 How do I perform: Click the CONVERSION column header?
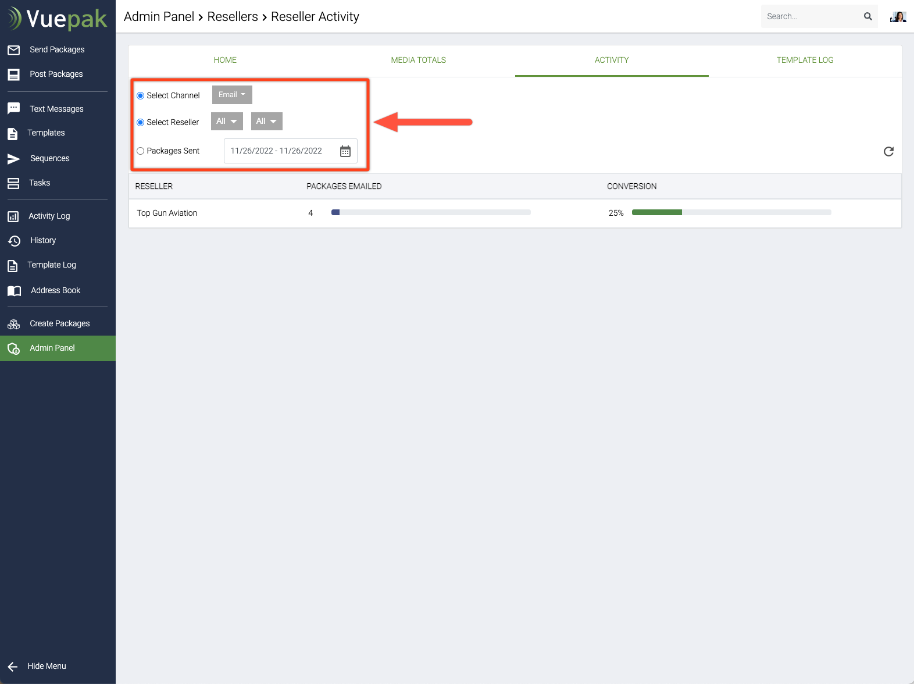[x=632, y=186]
